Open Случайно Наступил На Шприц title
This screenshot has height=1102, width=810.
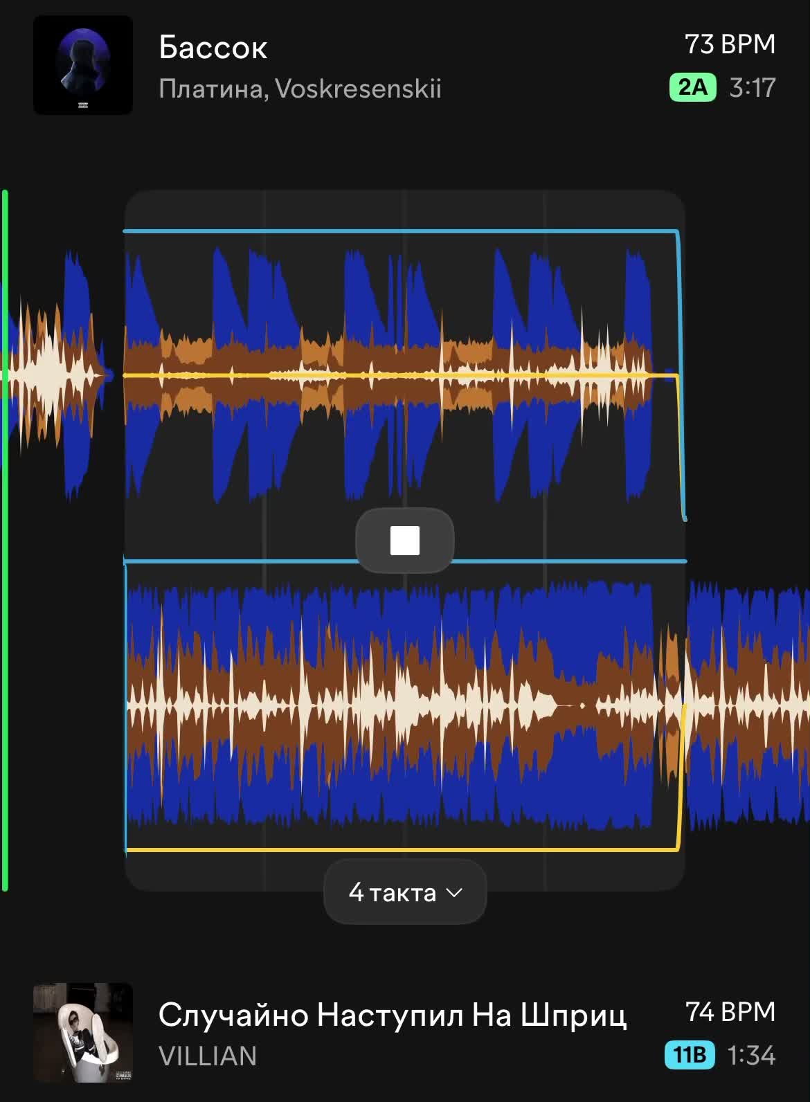pos(393,1015)
